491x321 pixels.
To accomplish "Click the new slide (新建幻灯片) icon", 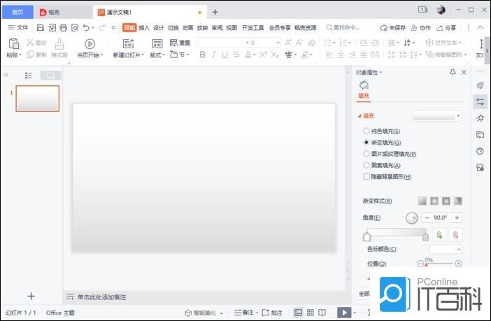I will (127, 43).
